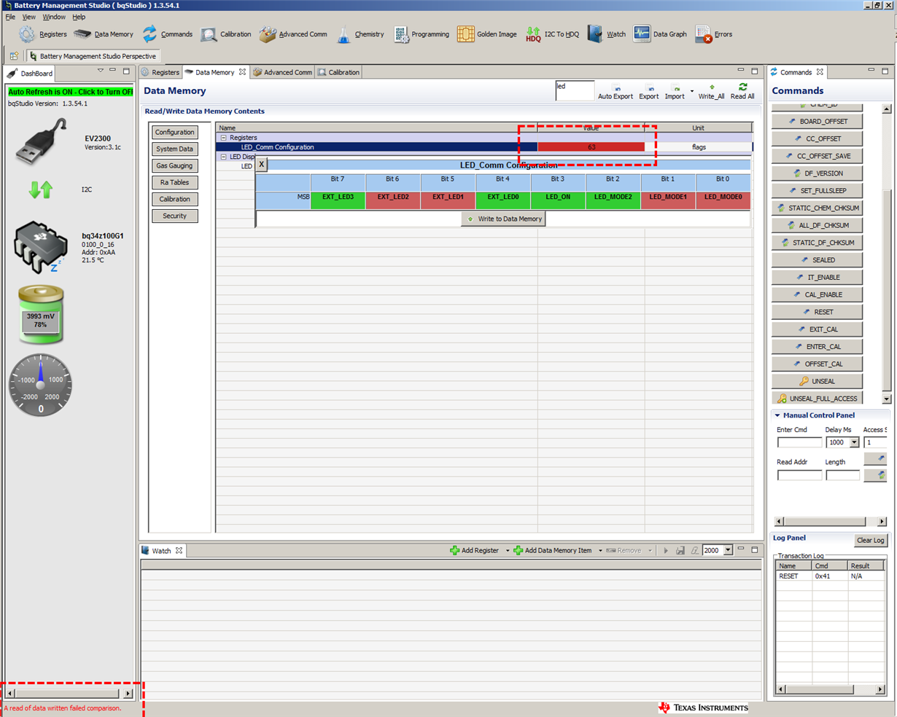
Task: Turn off Auto Refresh in DashBoard
Action: [x=70, y=92]
